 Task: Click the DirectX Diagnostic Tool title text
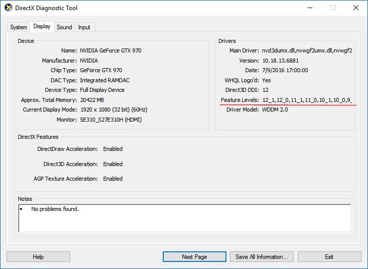tap(46, 8)
